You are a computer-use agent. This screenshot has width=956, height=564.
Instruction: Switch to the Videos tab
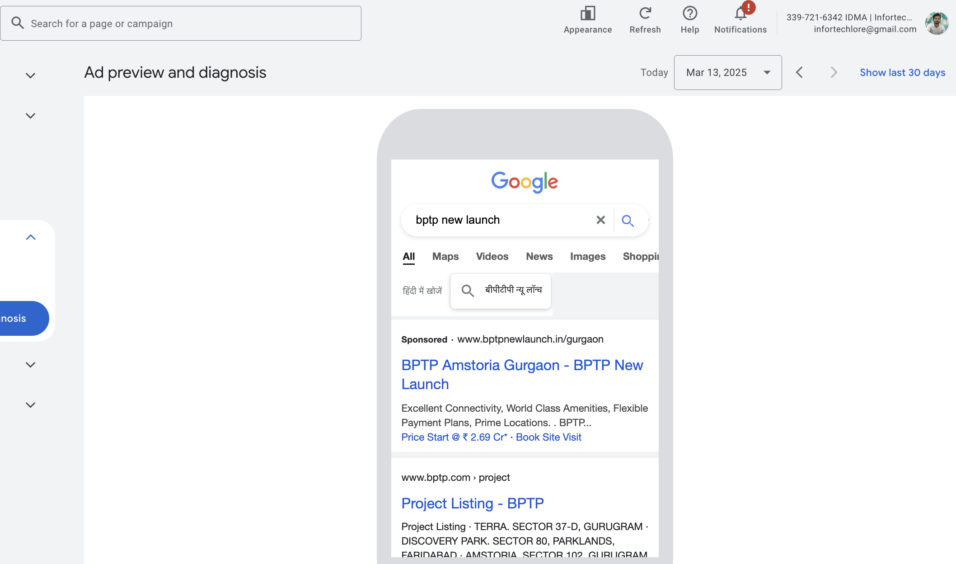[492, 257]
